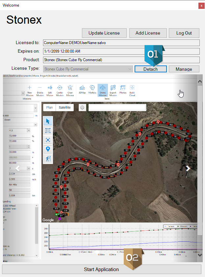Image resolution: width=205 pixels, height=277 pixels.
Task: Click the Product name field
Action: [x=121, y=60]
